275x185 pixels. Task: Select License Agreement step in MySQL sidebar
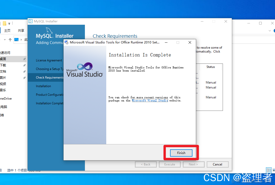click(49, 60)
